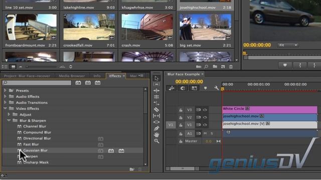Image resolution: width=321 pixels, height=180 pixels.
Task: Select the Track Select tool
Action: click(x=156, y=84)
